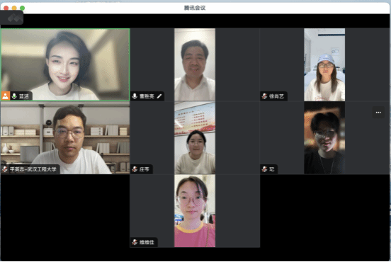
Task: Click the muted microphone icon beside 徐肖艺
Action: (265, 96)
